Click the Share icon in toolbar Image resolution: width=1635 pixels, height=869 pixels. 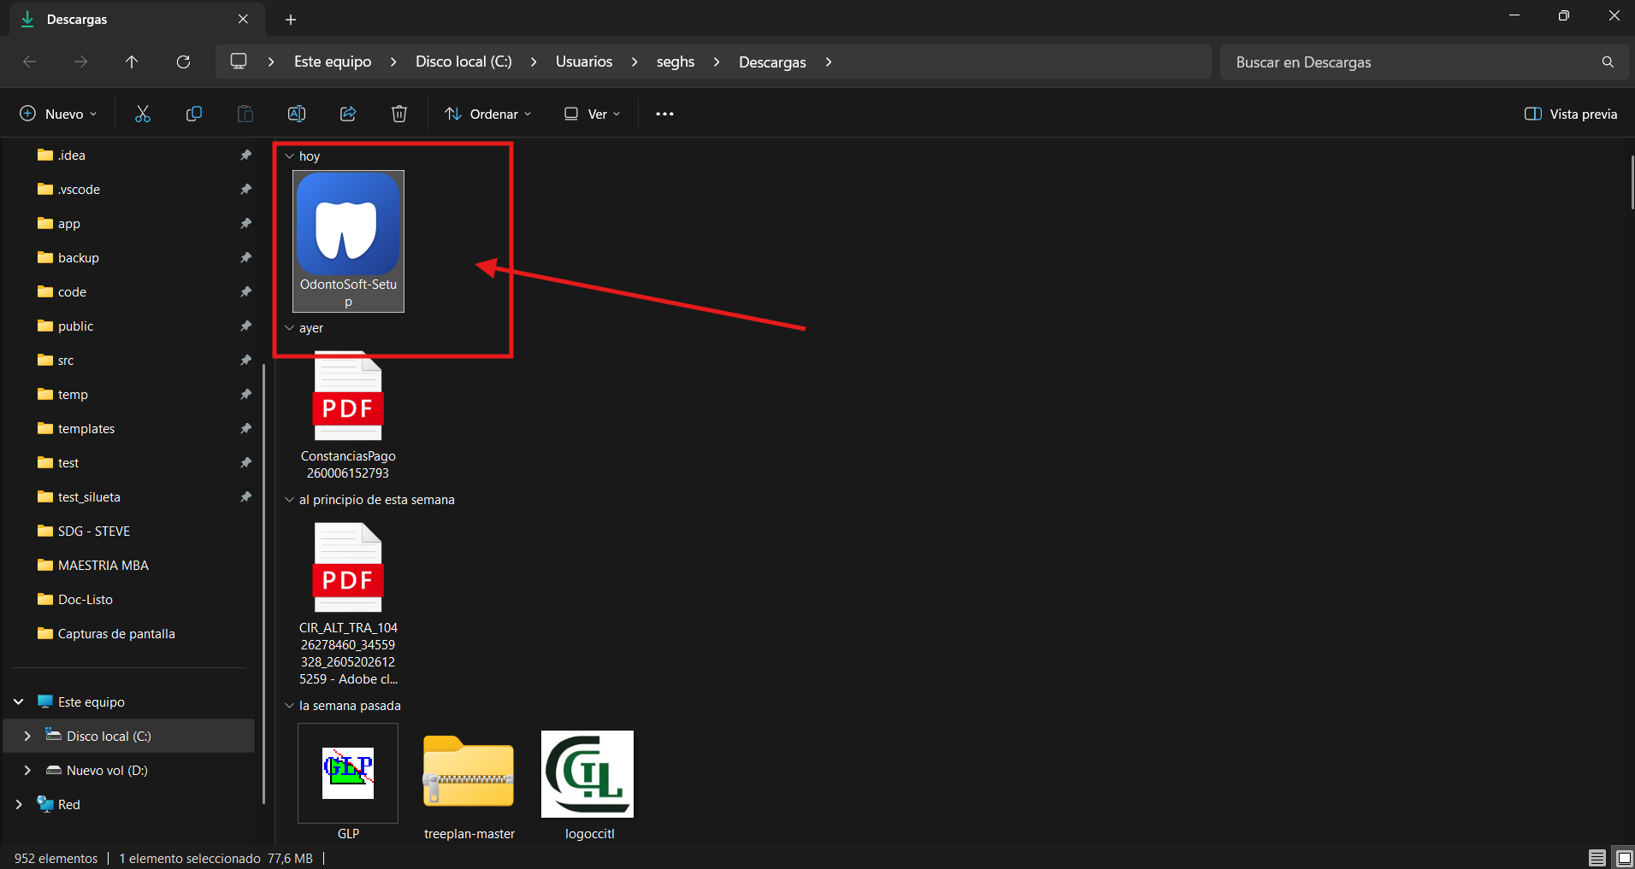tap(348, 114)
